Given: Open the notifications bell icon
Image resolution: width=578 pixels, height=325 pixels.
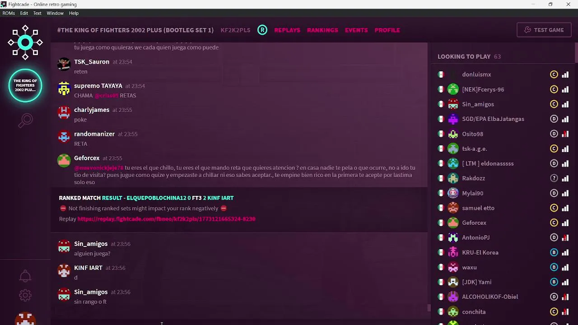Looking at the screenshot, I should (25, 276).
